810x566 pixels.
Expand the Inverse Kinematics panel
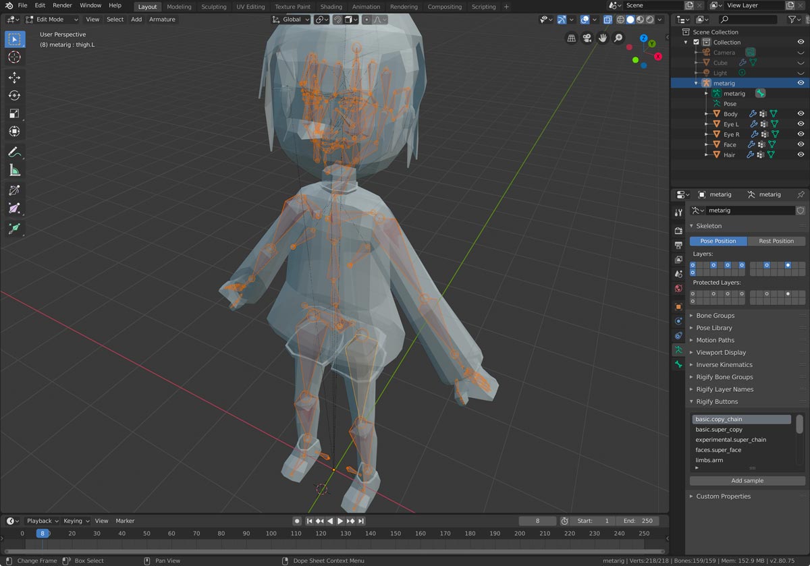[724, 365]
